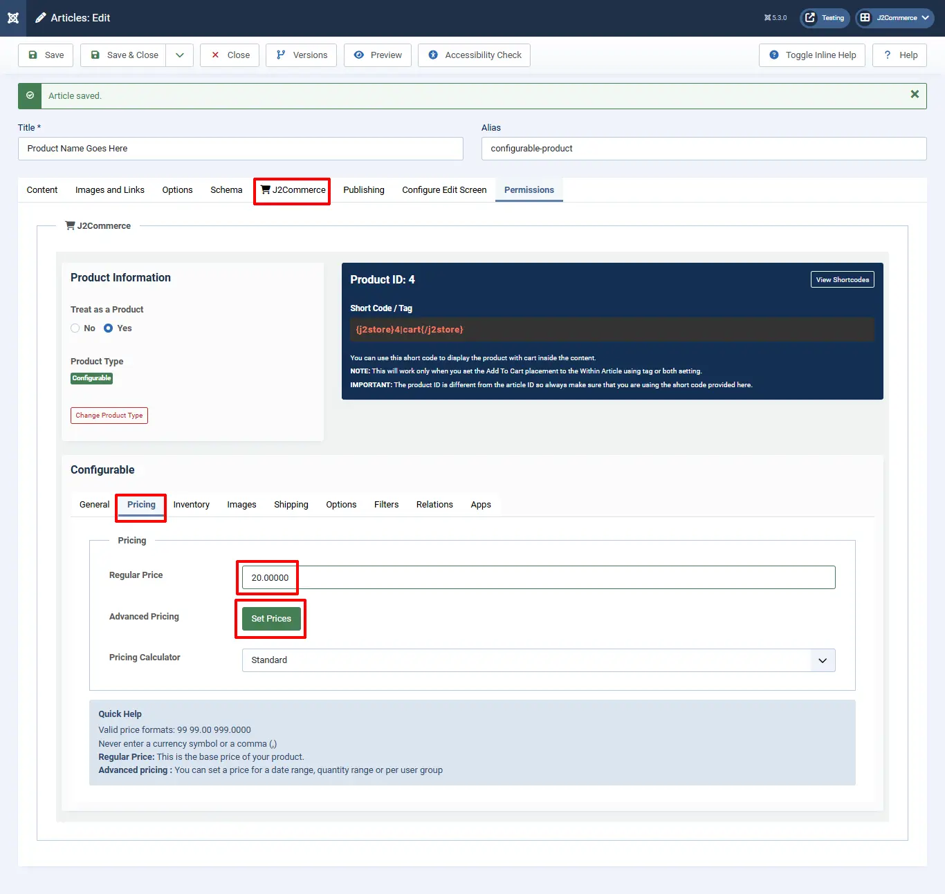Viewport: 945px width, 894px height.
Task: Open the Relations tab
Action: click(434, 505)
